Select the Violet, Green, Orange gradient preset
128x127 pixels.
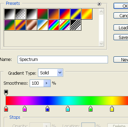pos(10,25)
